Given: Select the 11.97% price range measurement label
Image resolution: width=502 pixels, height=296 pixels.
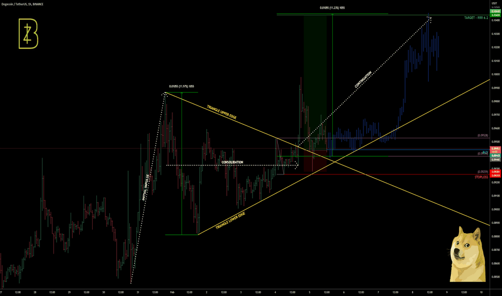Looking at the screenshot, I should 182,87.
